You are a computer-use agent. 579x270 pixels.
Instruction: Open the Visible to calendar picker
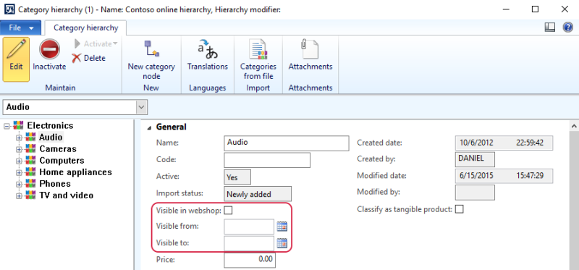[282, 243]
